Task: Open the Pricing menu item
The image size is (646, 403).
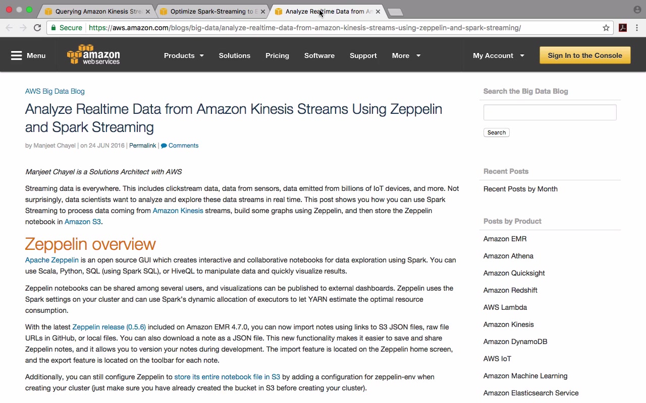Action: click(x=277, y=55)
